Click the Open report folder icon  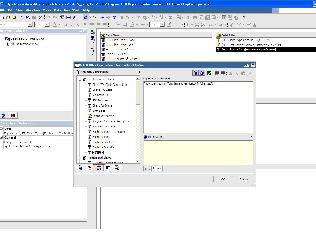click(8, 18)
